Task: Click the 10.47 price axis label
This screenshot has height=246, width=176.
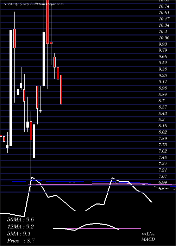Action: pos(164,19)
